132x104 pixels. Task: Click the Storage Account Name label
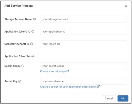18,19
